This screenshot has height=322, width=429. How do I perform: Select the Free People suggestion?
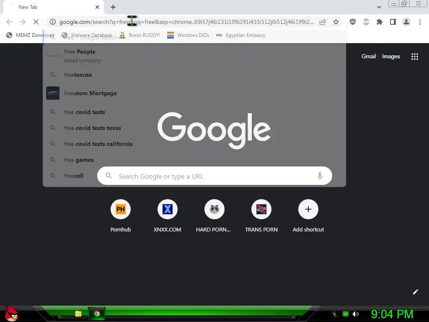(x=194, y=56)
